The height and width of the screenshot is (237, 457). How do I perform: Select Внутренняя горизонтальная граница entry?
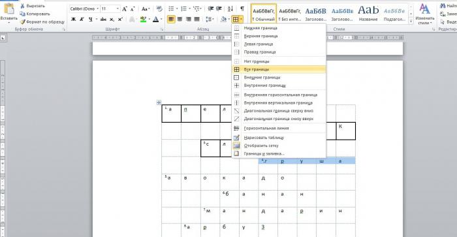tap(279, 95)
